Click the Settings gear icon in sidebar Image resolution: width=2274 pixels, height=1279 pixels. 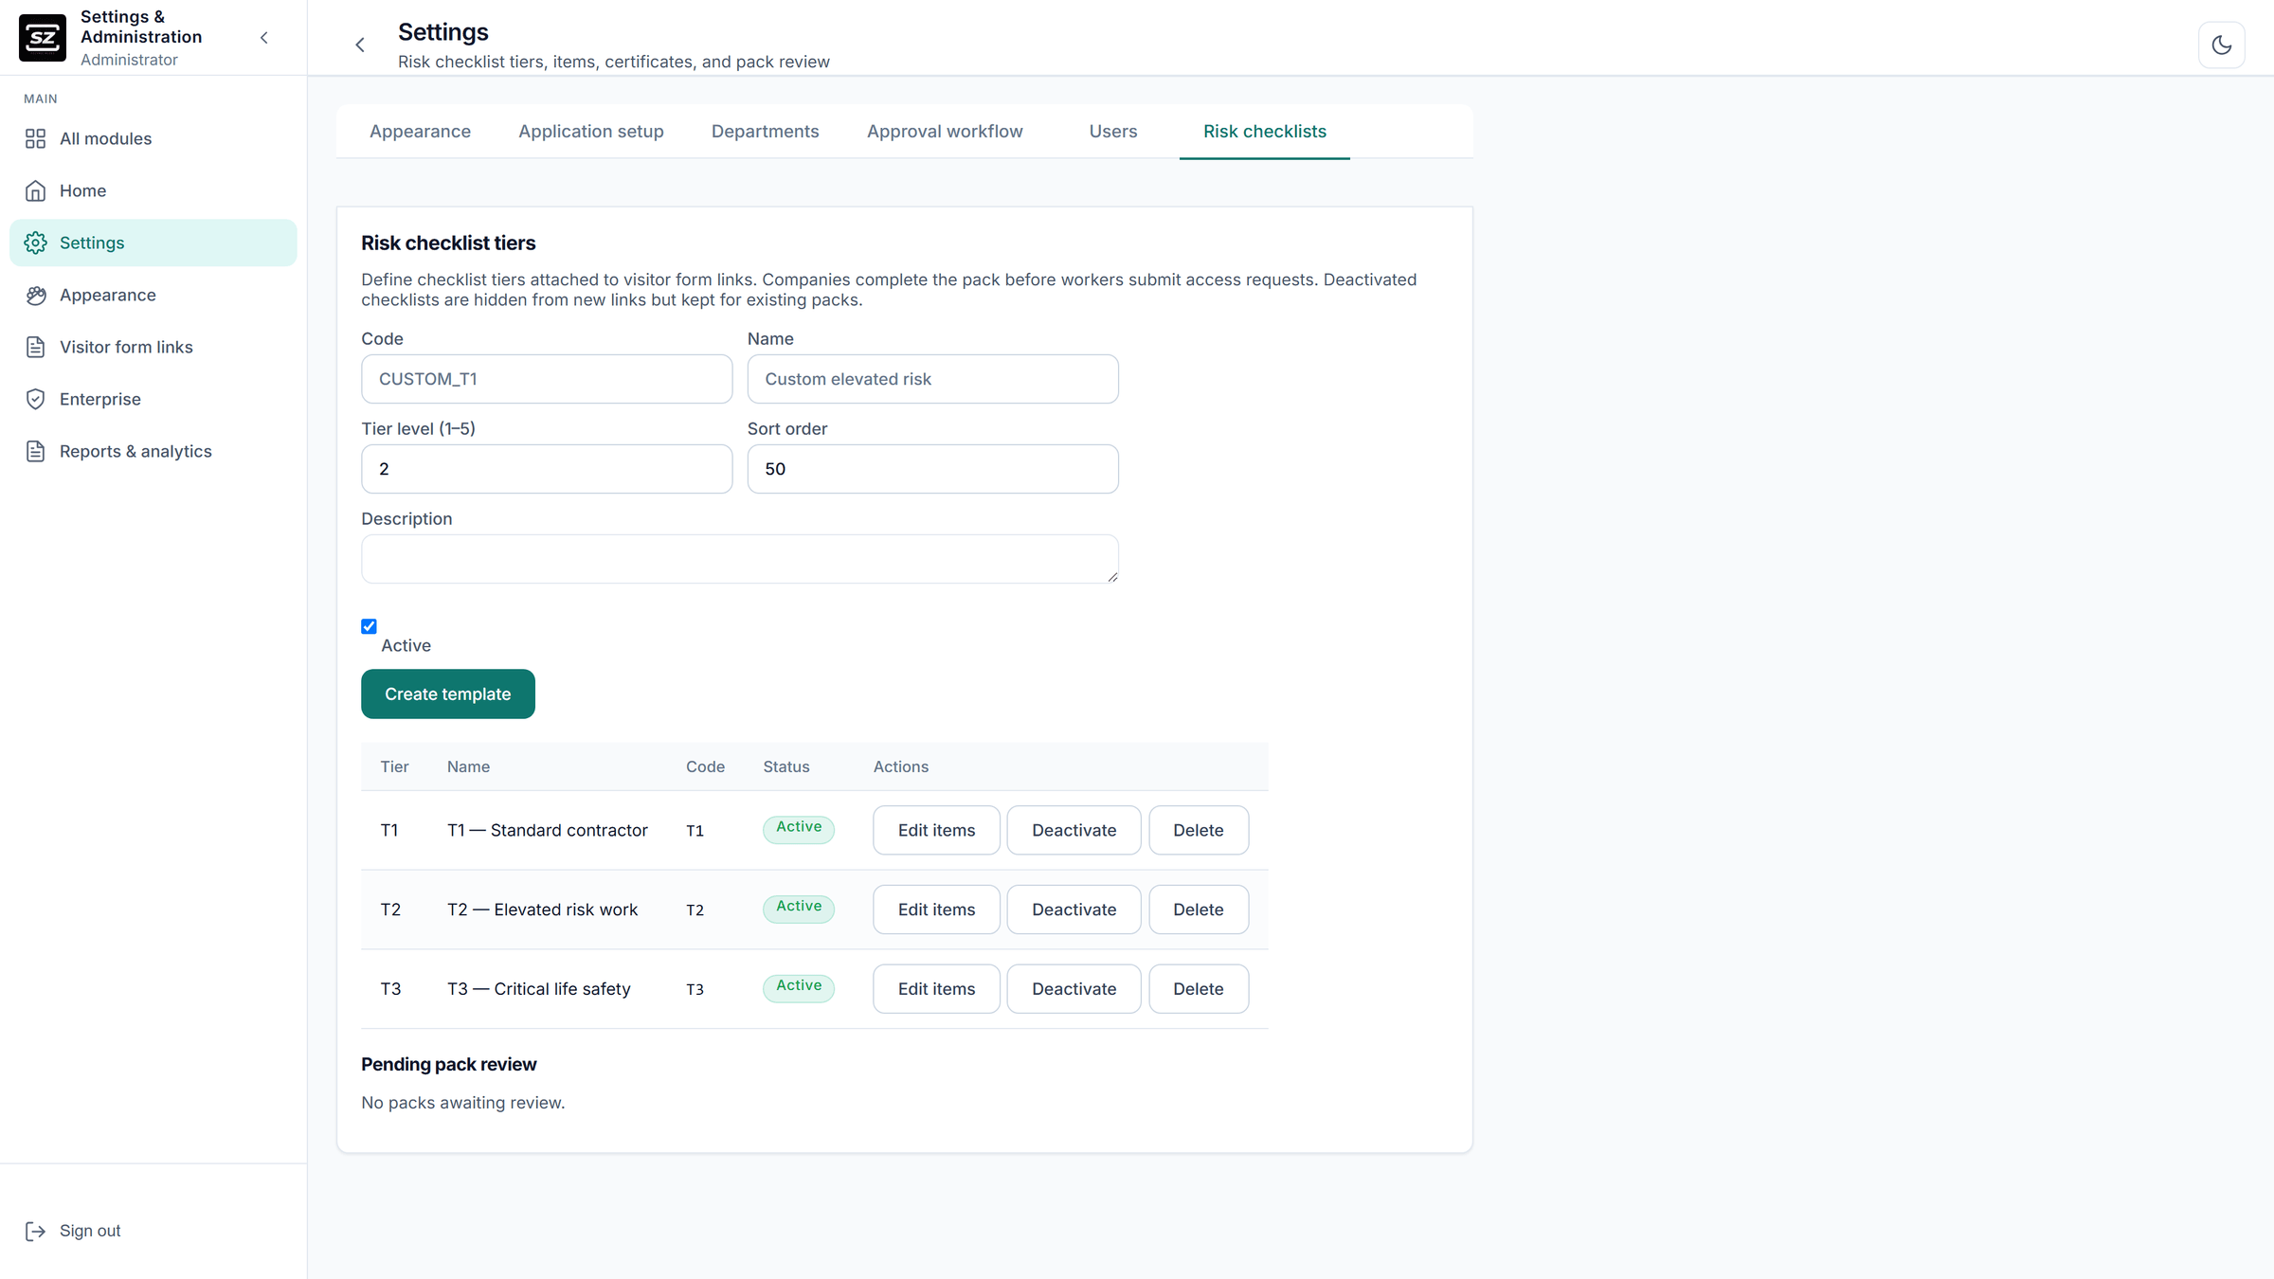35,243
